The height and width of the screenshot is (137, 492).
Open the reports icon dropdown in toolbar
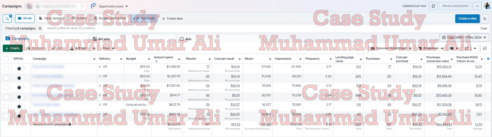[x=454, y=48]
